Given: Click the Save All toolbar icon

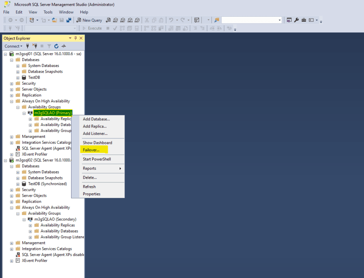Looking at the screenshot, I should (69, 20).
